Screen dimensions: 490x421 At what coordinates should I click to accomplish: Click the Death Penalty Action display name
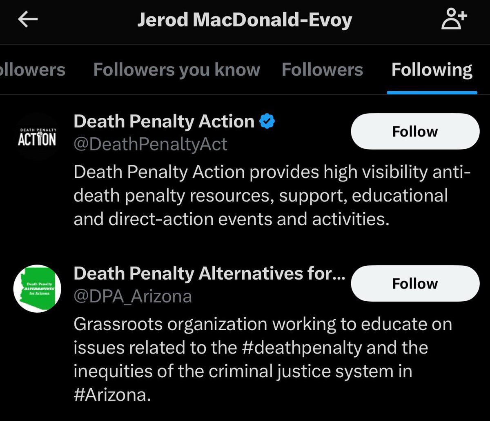coord(164,121)
